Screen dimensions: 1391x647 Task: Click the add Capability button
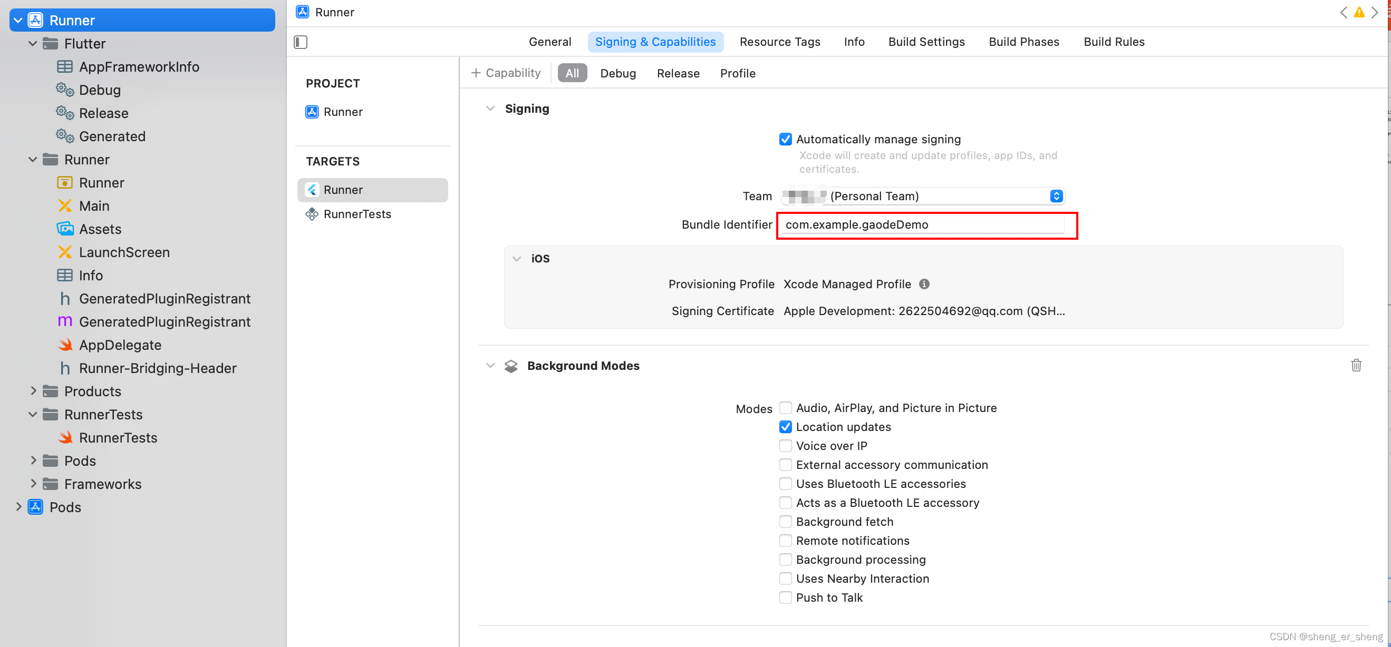(506, 73)
